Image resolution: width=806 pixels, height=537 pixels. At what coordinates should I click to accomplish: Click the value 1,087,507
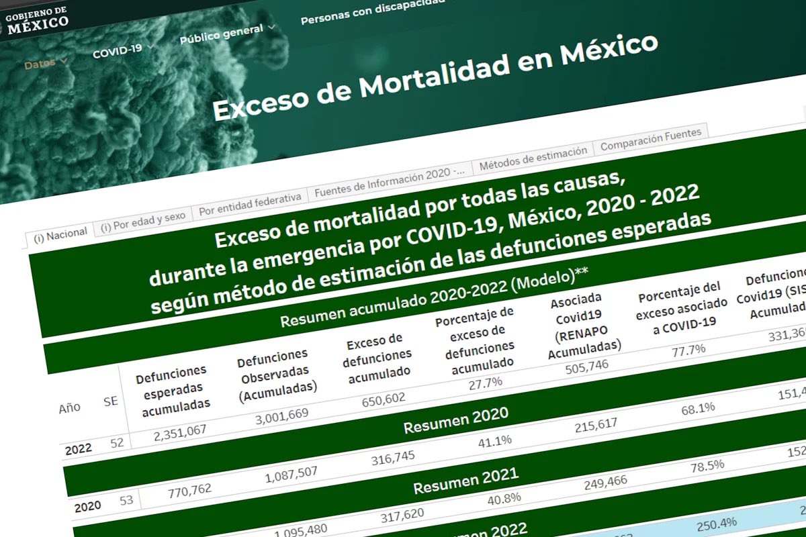[x=292, y=475]
